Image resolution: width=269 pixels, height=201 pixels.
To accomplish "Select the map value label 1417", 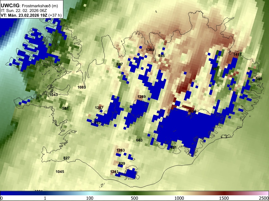I will [237, 55].
